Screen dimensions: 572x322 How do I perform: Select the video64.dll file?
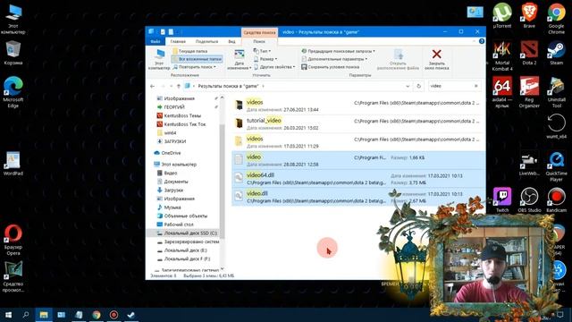pyautogui.click(x=358, y=179)
